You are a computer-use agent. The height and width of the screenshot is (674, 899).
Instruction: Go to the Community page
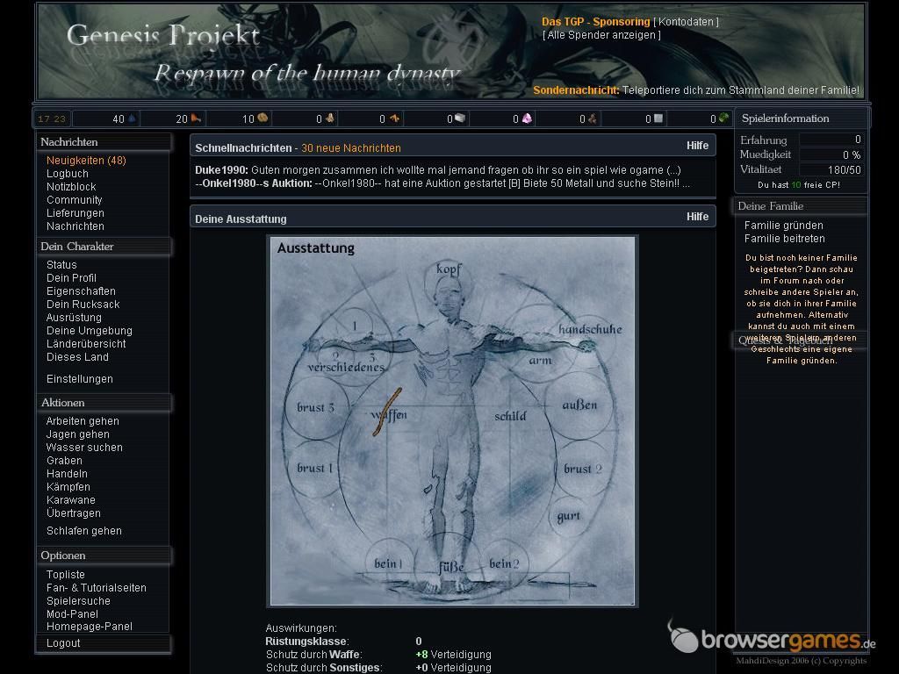[74, 200]
